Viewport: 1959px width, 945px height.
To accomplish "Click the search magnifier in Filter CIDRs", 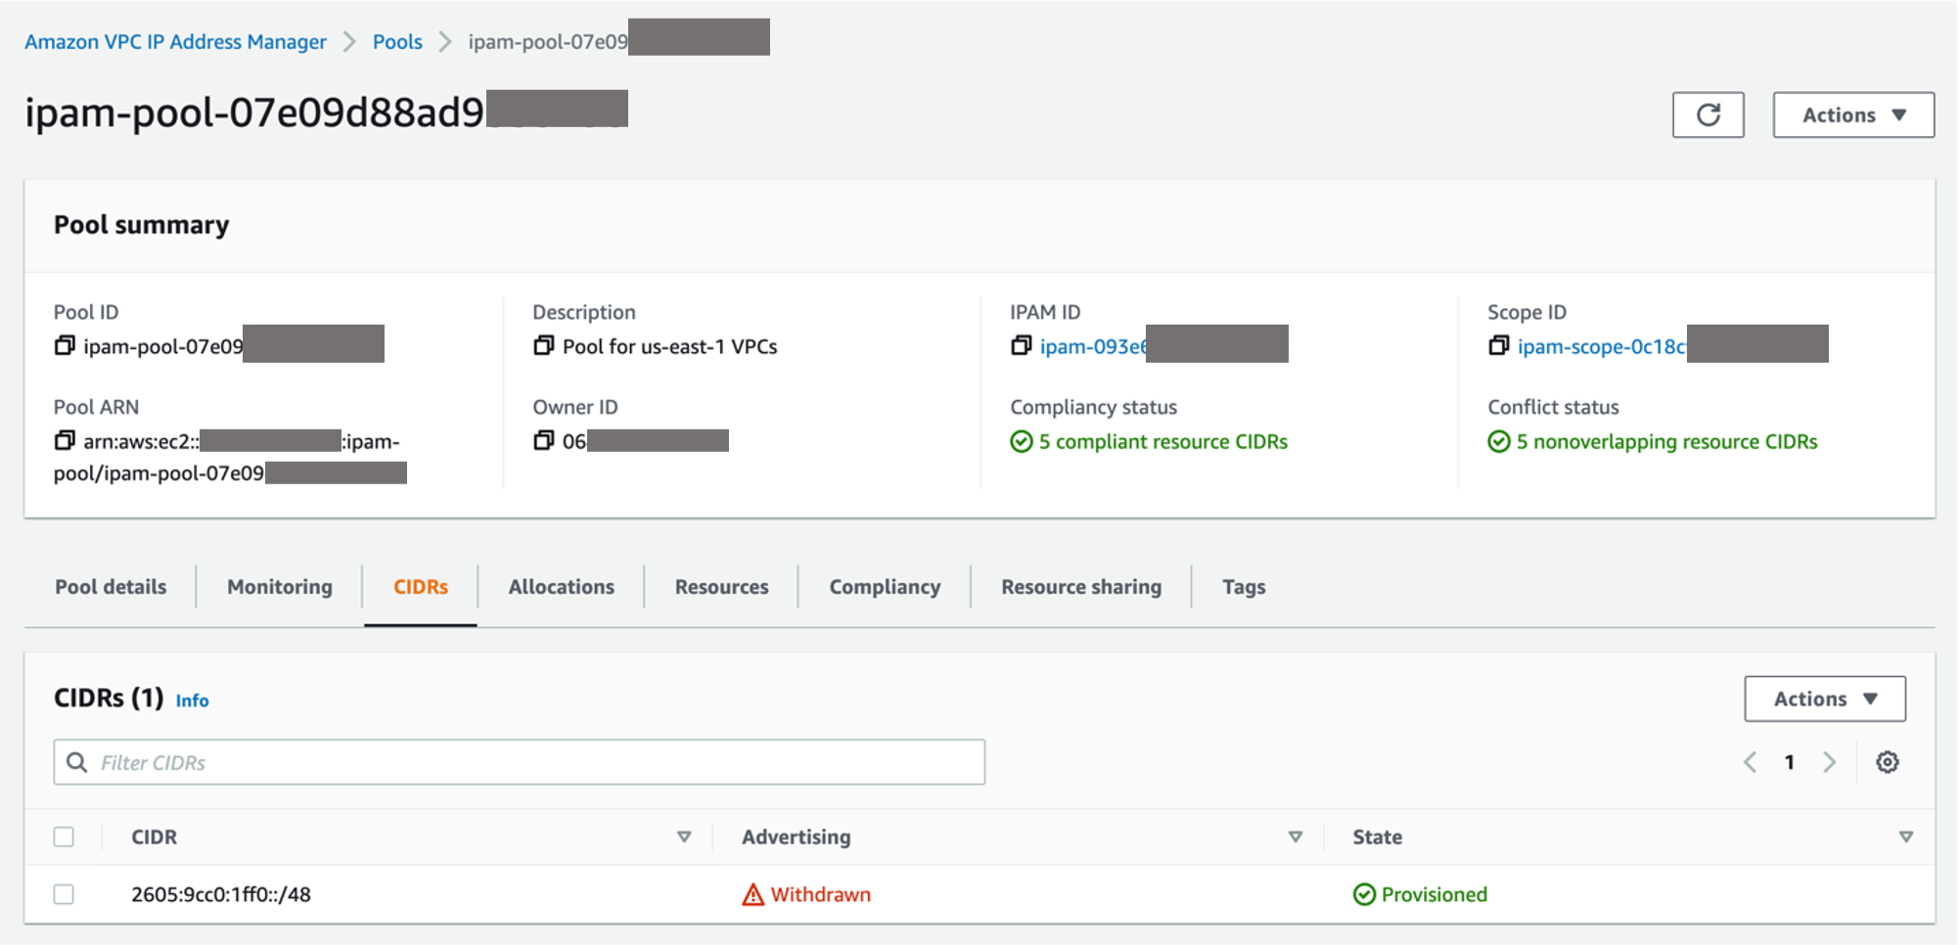I will click(x=77, y=762).
